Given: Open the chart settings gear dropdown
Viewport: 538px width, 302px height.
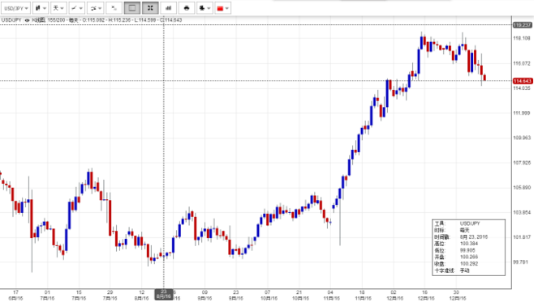Looking at the screenshot, I should 204,8.
